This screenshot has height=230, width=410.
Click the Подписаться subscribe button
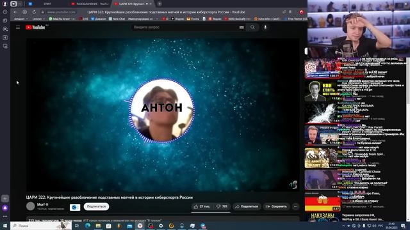click(96, 206)
